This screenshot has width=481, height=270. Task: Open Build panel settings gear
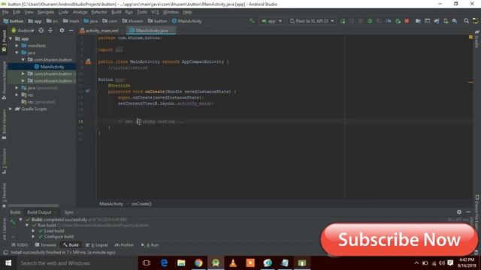[x=459, y=211]
